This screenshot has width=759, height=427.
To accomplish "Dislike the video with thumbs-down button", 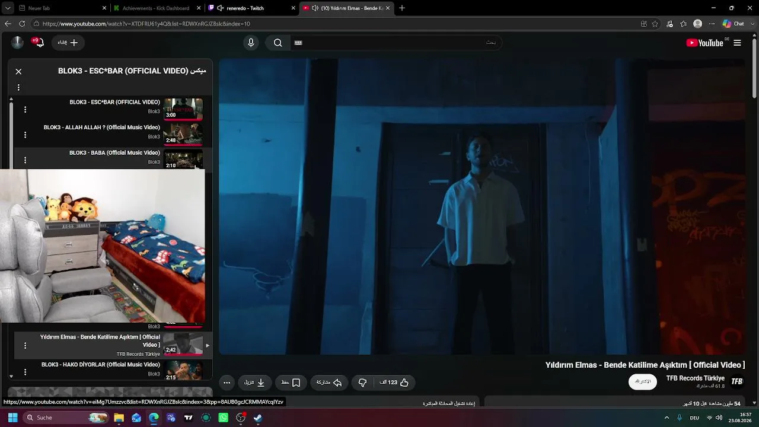I will click(362, 383).
